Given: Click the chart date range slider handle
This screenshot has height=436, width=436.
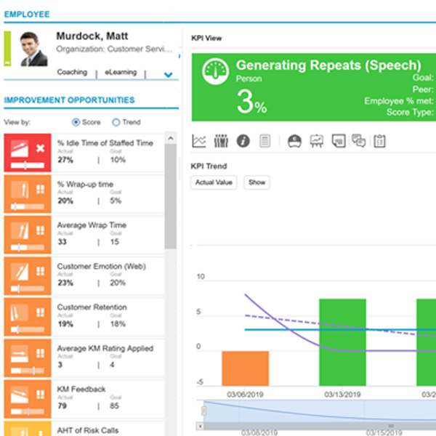Looking at the screenshot, I should [x=204, y=412].
